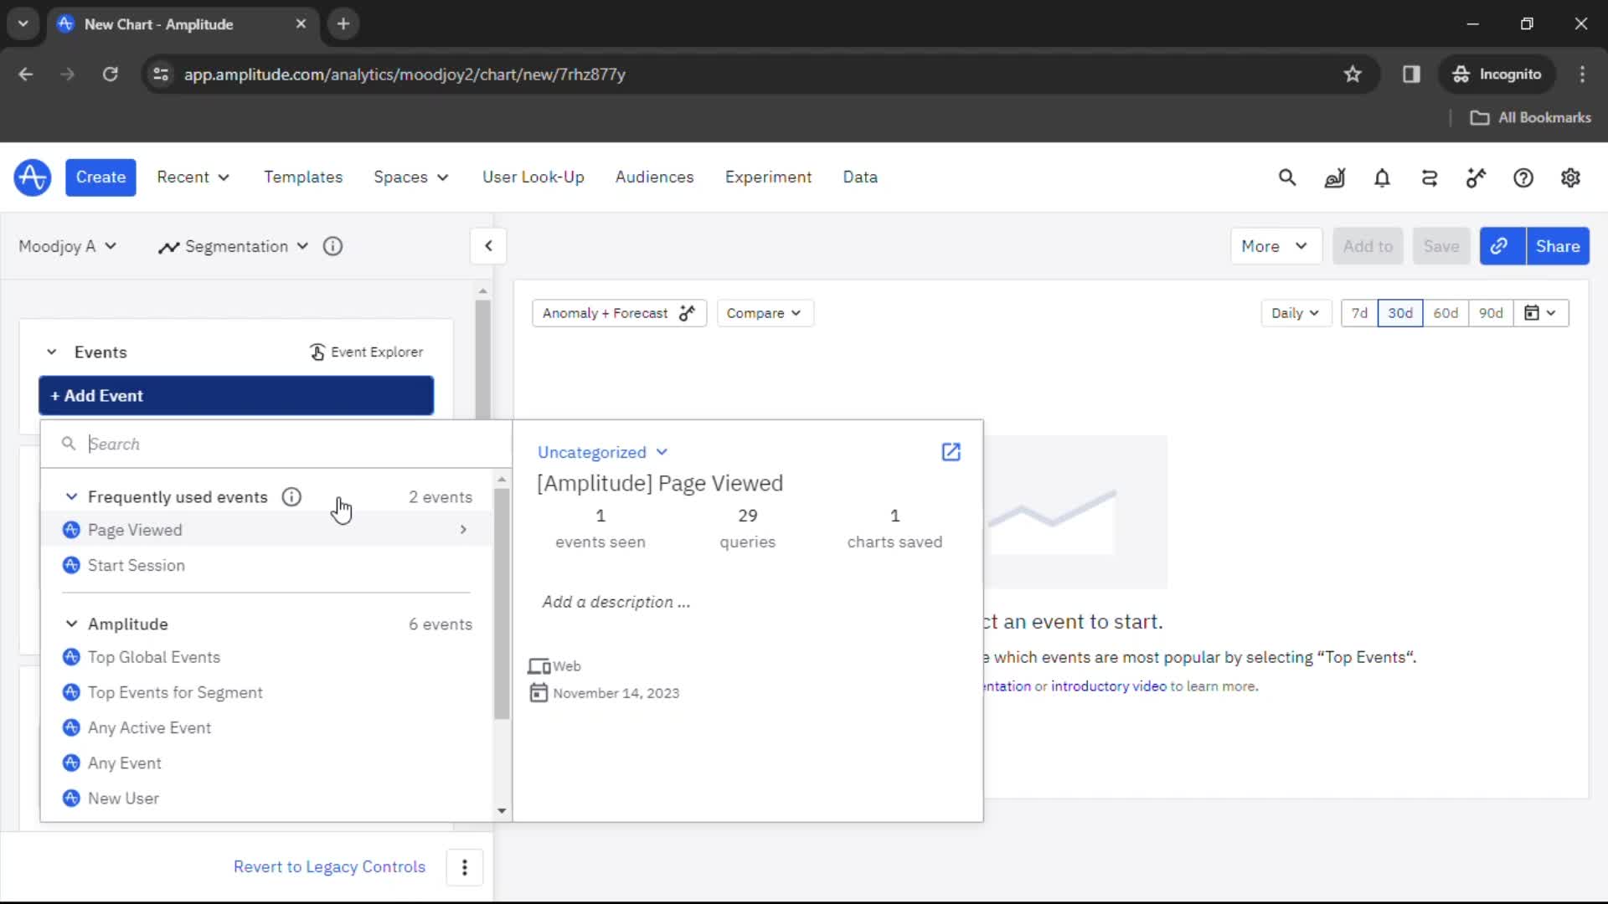Click the Add Event button
Viewport: 1608px width, 904px height.
[x=236, y=396]
